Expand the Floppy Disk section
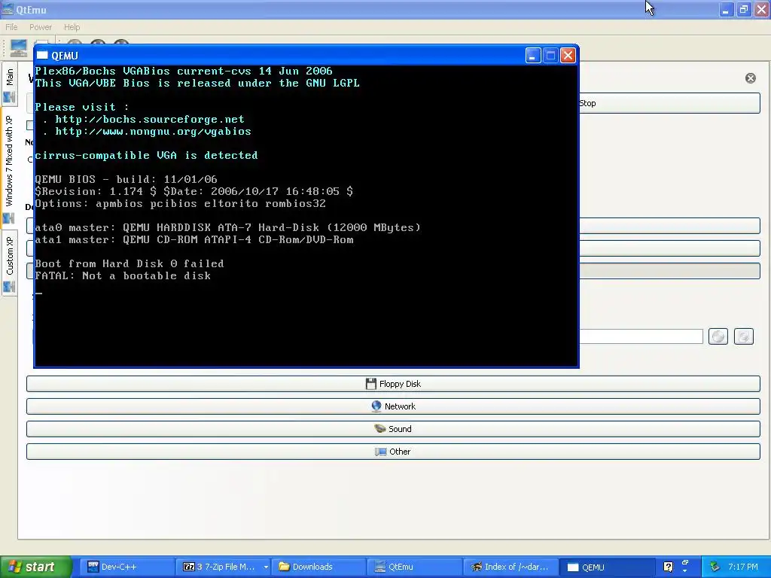 click(393, 384)
